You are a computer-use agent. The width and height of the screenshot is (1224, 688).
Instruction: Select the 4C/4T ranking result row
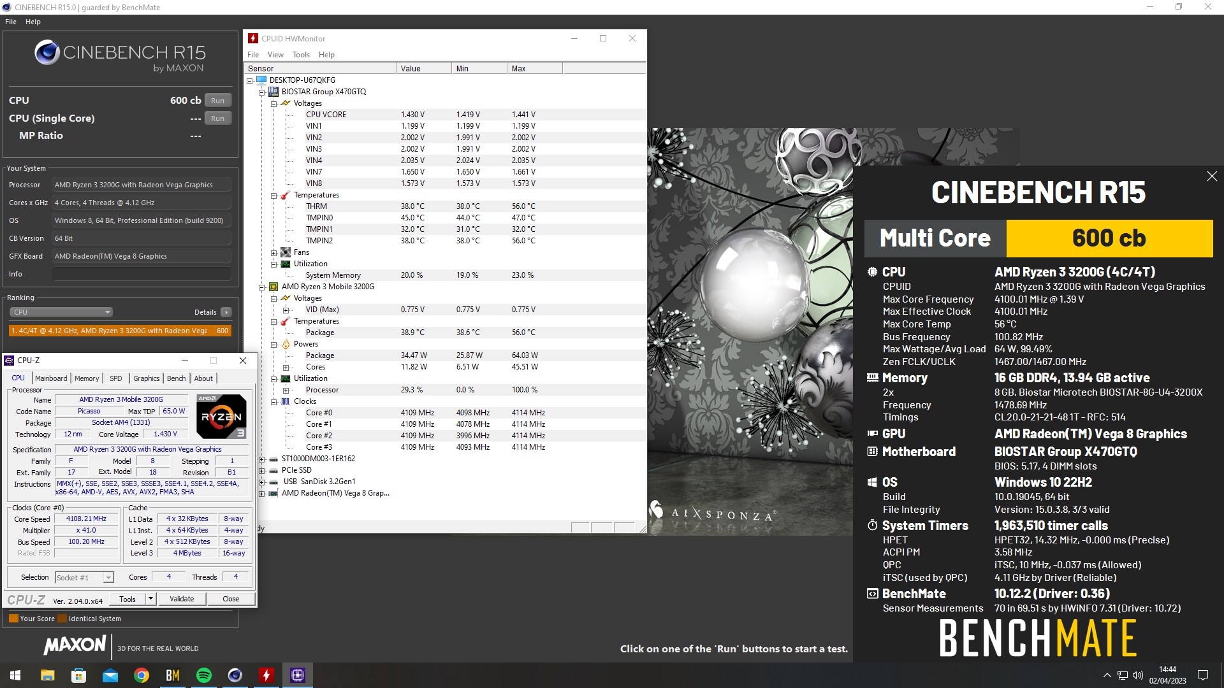pos(120,331)
